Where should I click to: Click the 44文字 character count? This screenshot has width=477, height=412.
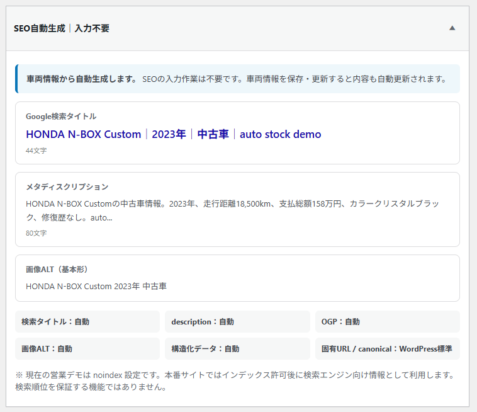pos(36,151)
